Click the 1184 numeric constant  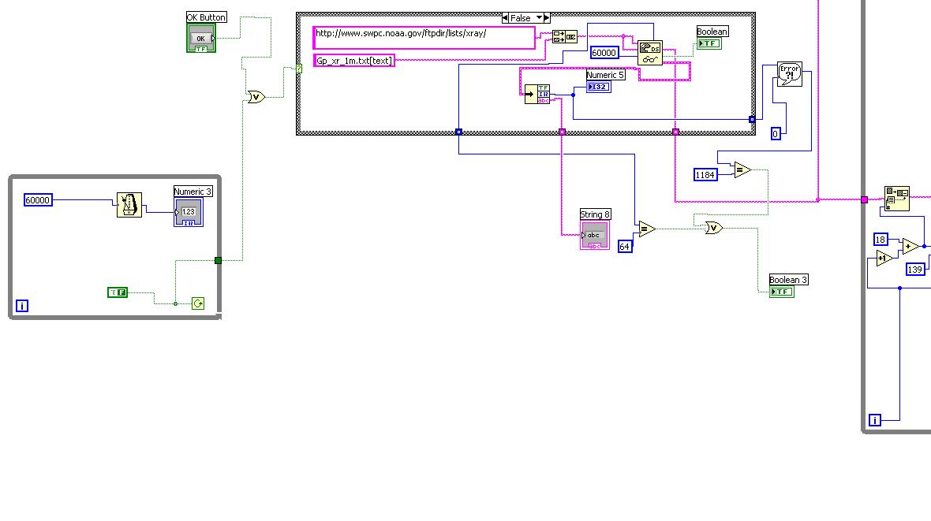click(705, 174)
